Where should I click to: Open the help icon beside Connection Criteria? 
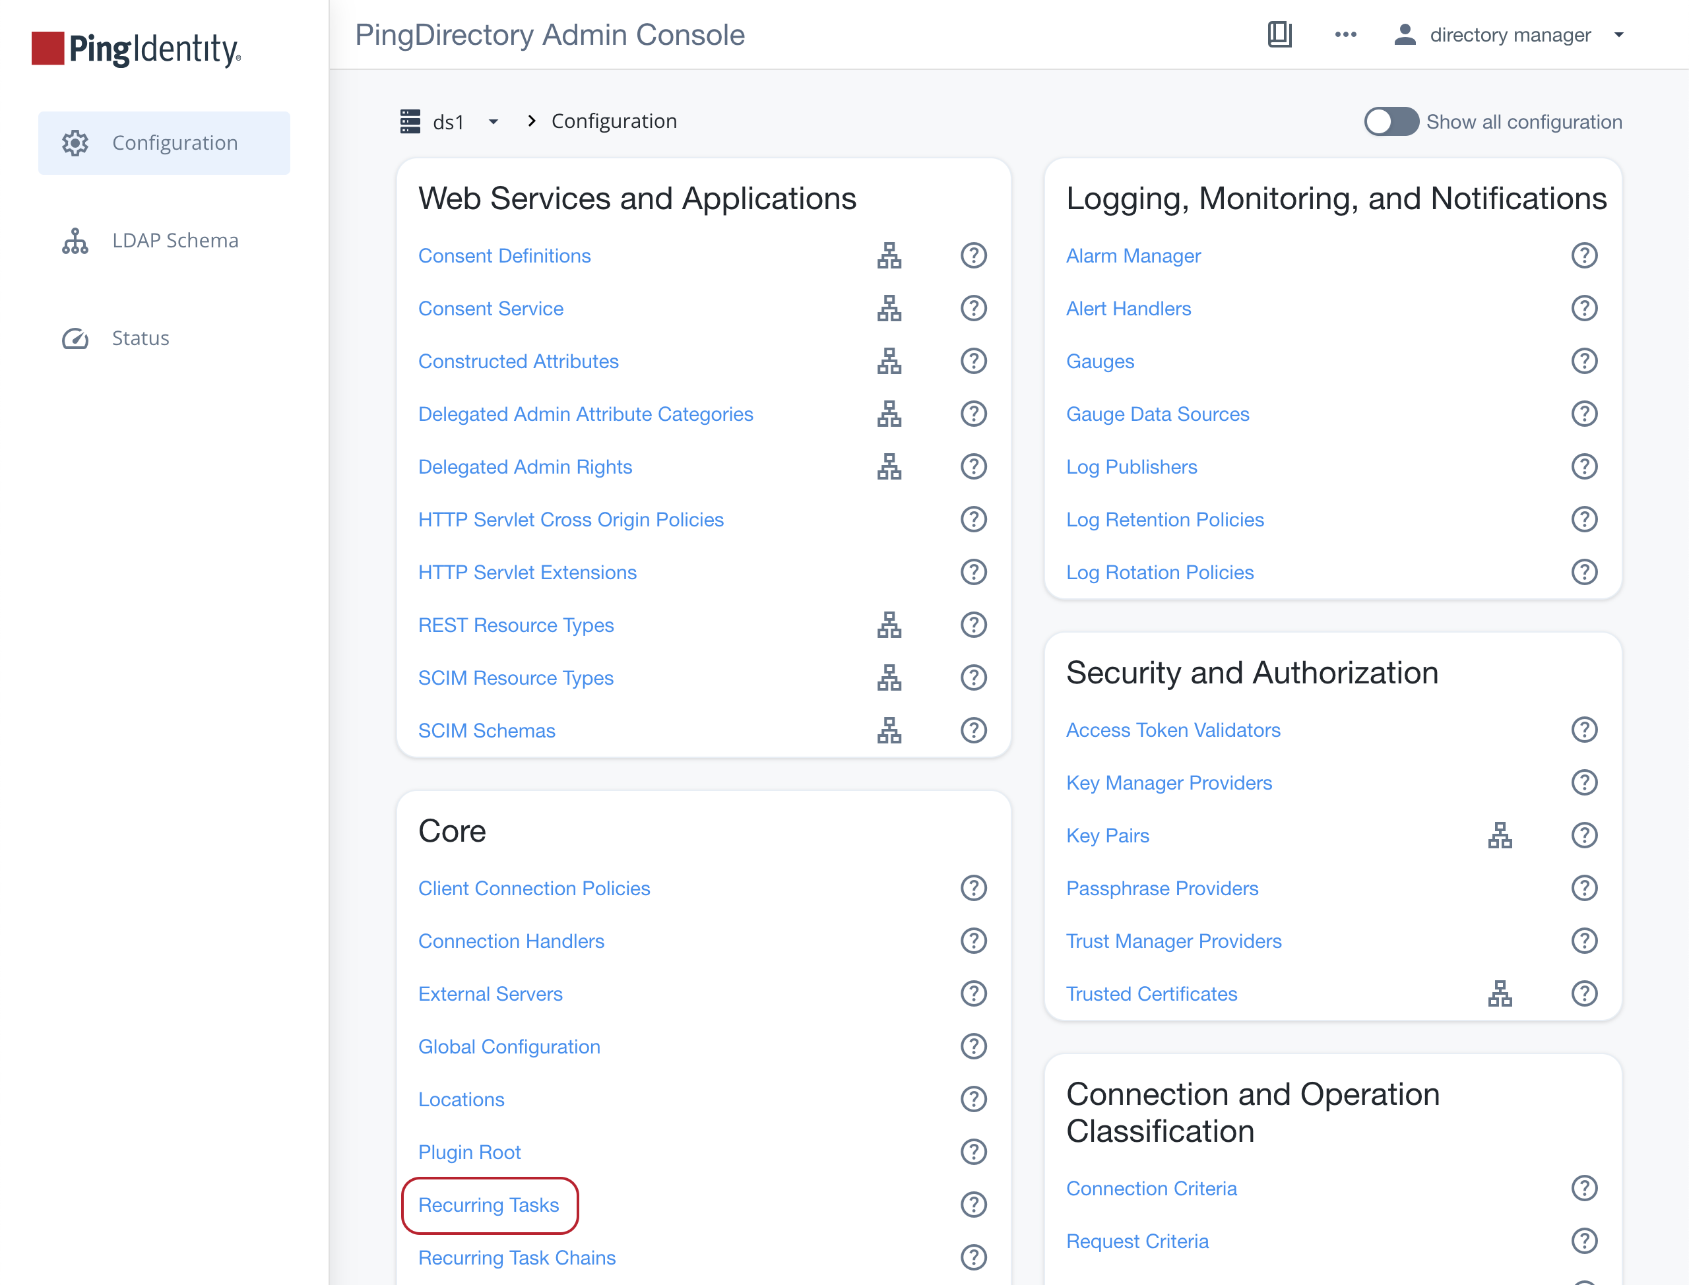[x=1584, y=1188]
